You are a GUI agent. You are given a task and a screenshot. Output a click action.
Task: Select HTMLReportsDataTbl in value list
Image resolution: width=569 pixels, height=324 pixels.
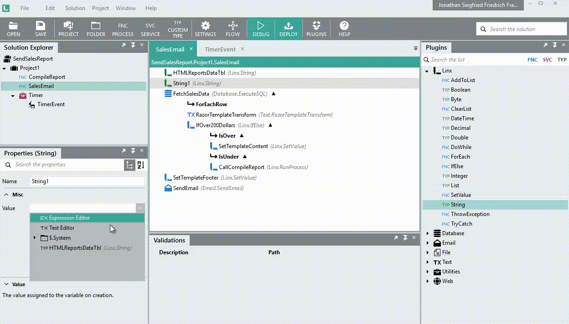pyautogui.click(x=87, y=248)
